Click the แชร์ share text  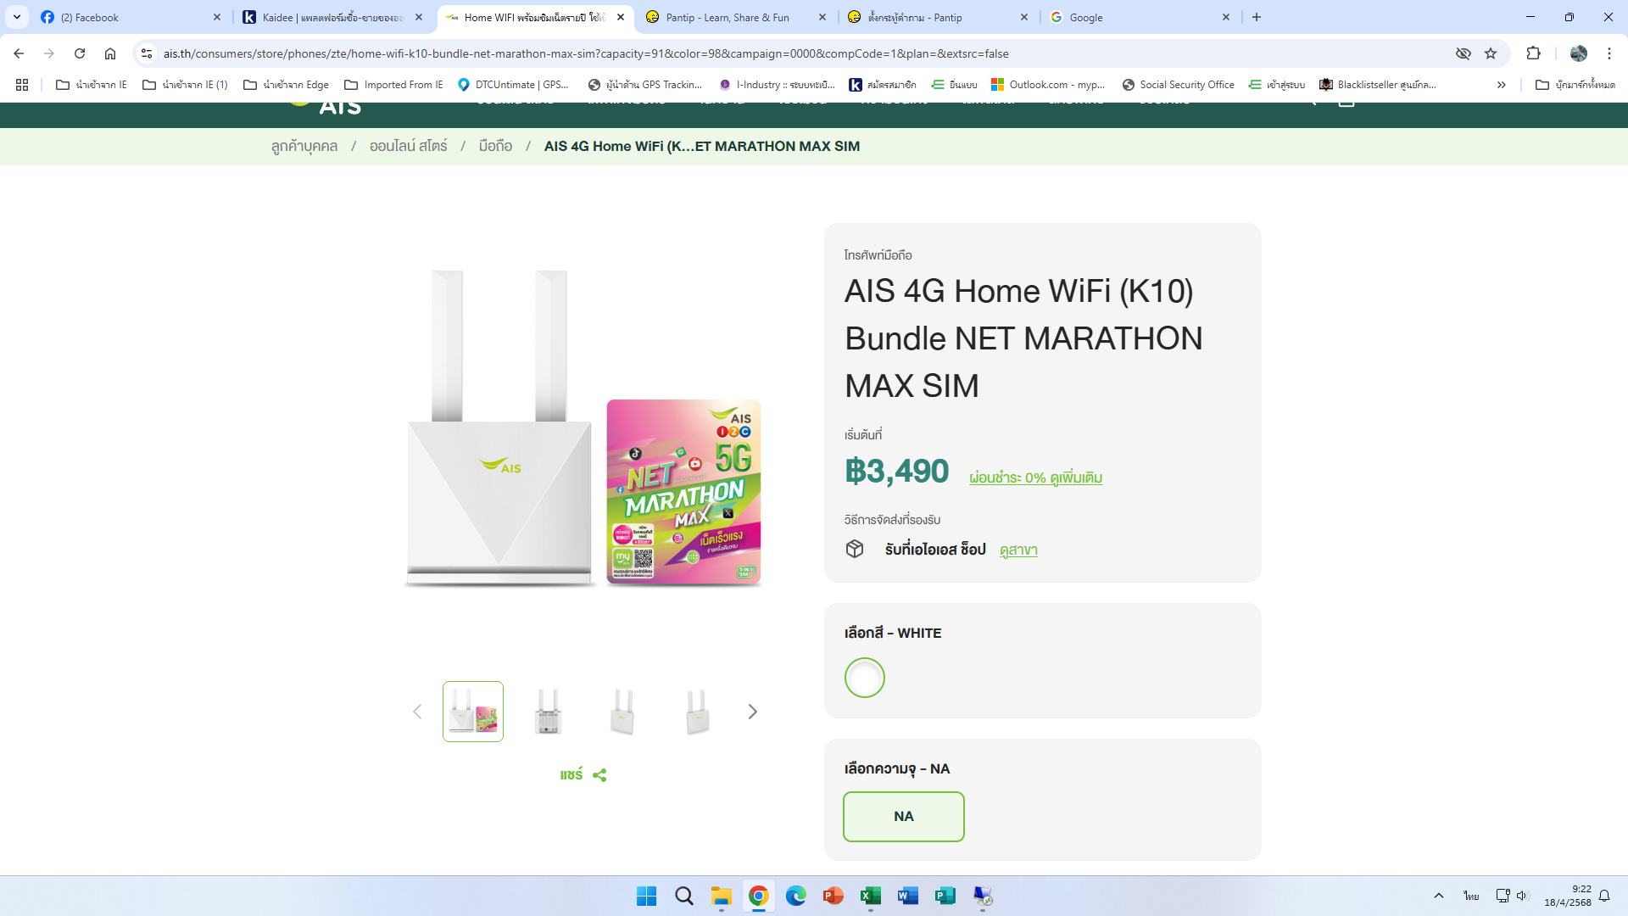point(571,775)
